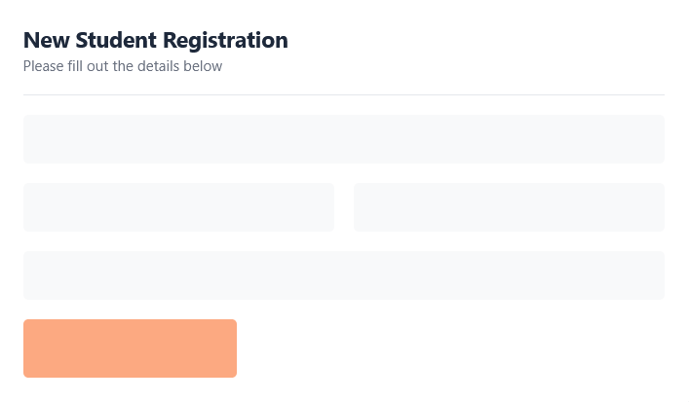Select the second-row field on the left
This screenshot has height=402, width=689.
tap(178, 207)
